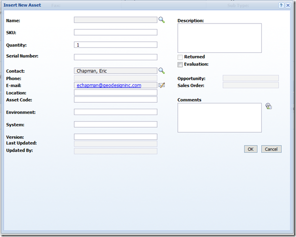Click the Comments timestamp icon

point(269,106)
